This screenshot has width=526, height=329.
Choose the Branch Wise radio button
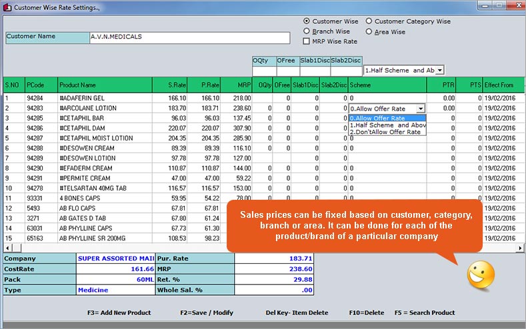[x=306, y=31]
